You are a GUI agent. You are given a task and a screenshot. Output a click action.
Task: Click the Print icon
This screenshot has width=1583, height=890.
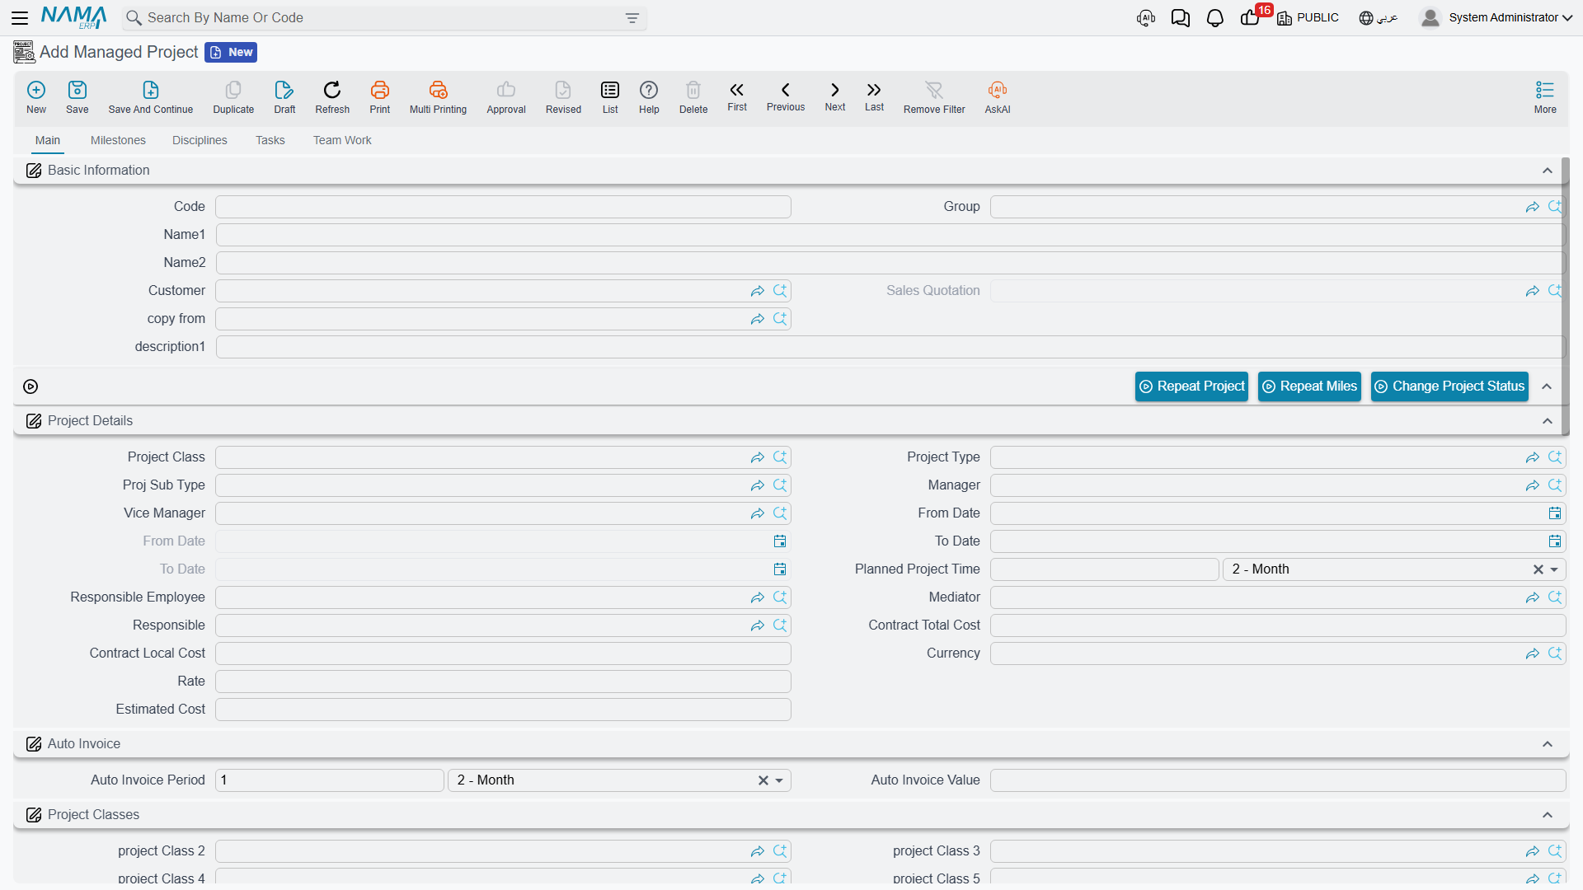click(380, 96)
